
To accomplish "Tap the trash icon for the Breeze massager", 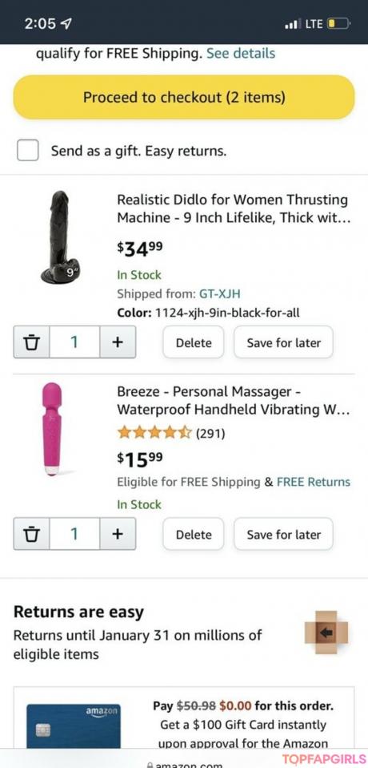I will coord(31,534).
